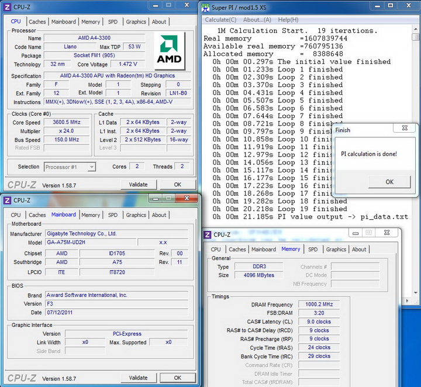
Task: Select Mainboard tab in the Memory CPU-Z window
Action: (264, 249)
